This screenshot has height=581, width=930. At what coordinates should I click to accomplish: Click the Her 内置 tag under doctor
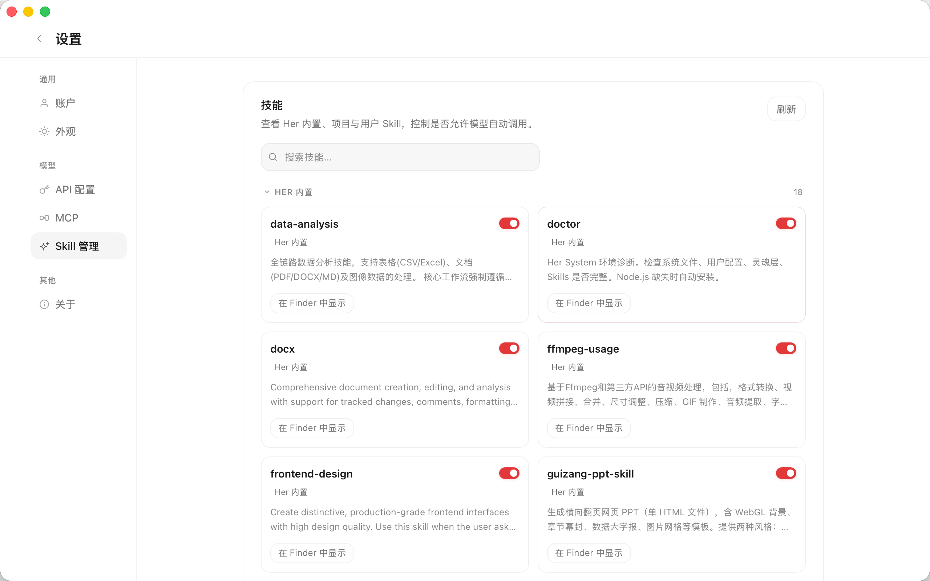pyautogui.click(x=568, y=243)
